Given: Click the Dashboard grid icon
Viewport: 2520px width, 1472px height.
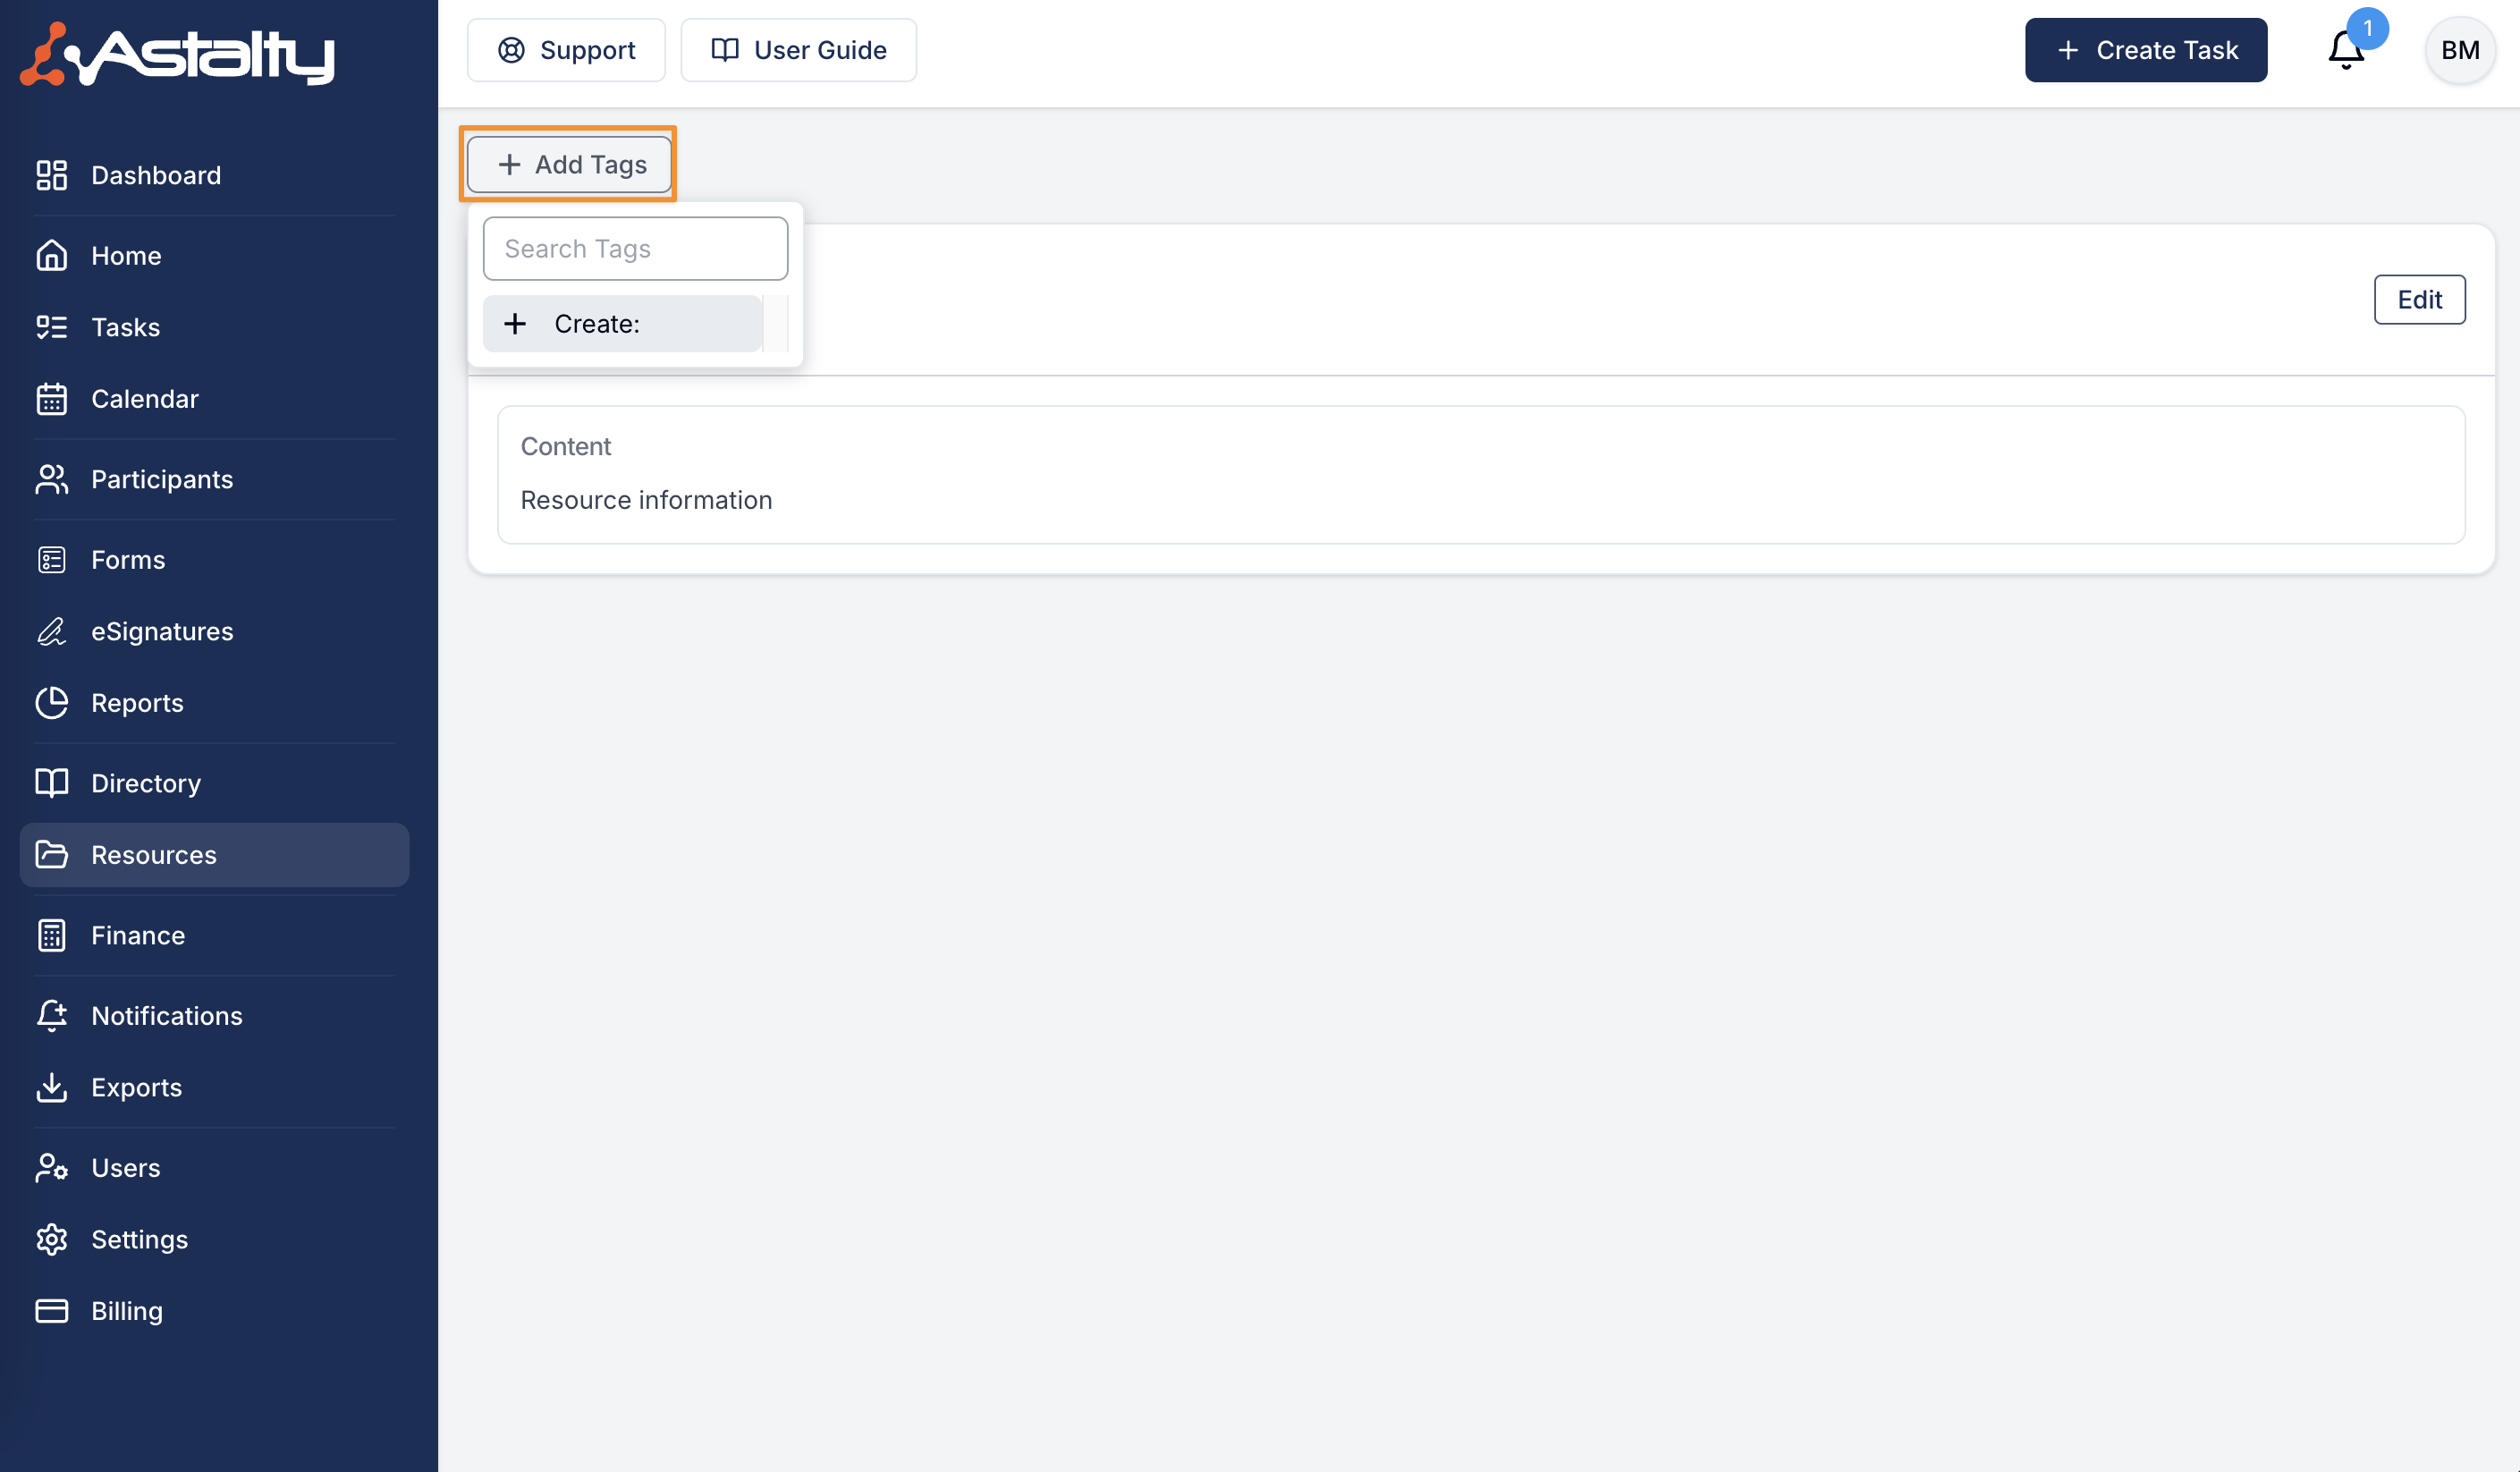Looking at the screenshot, I should point(52,175).
